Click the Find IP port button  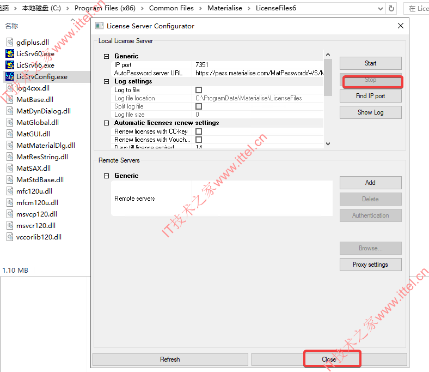370,96
